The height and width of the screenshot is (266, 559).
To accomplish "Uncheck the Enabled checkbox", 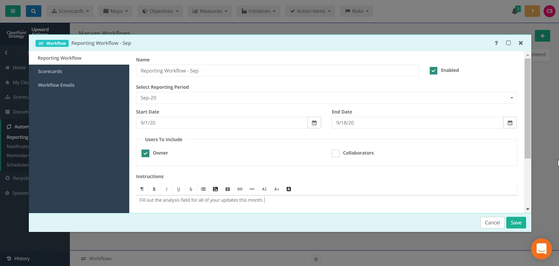I will (433, 70).
